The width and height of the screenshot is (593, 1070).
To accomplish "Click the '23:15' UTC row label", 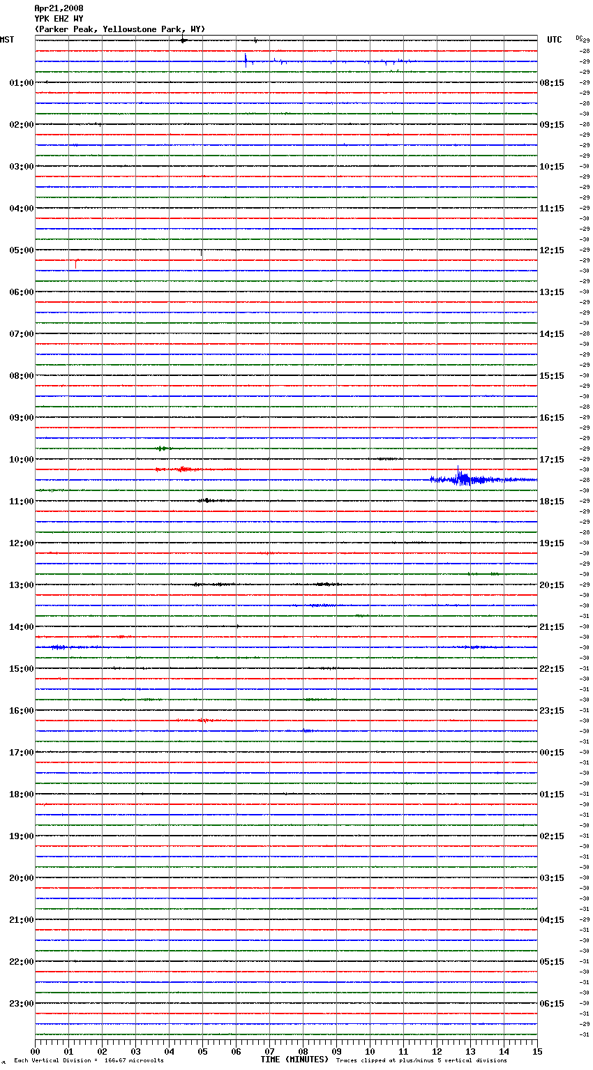I will [x=552, y=711].
